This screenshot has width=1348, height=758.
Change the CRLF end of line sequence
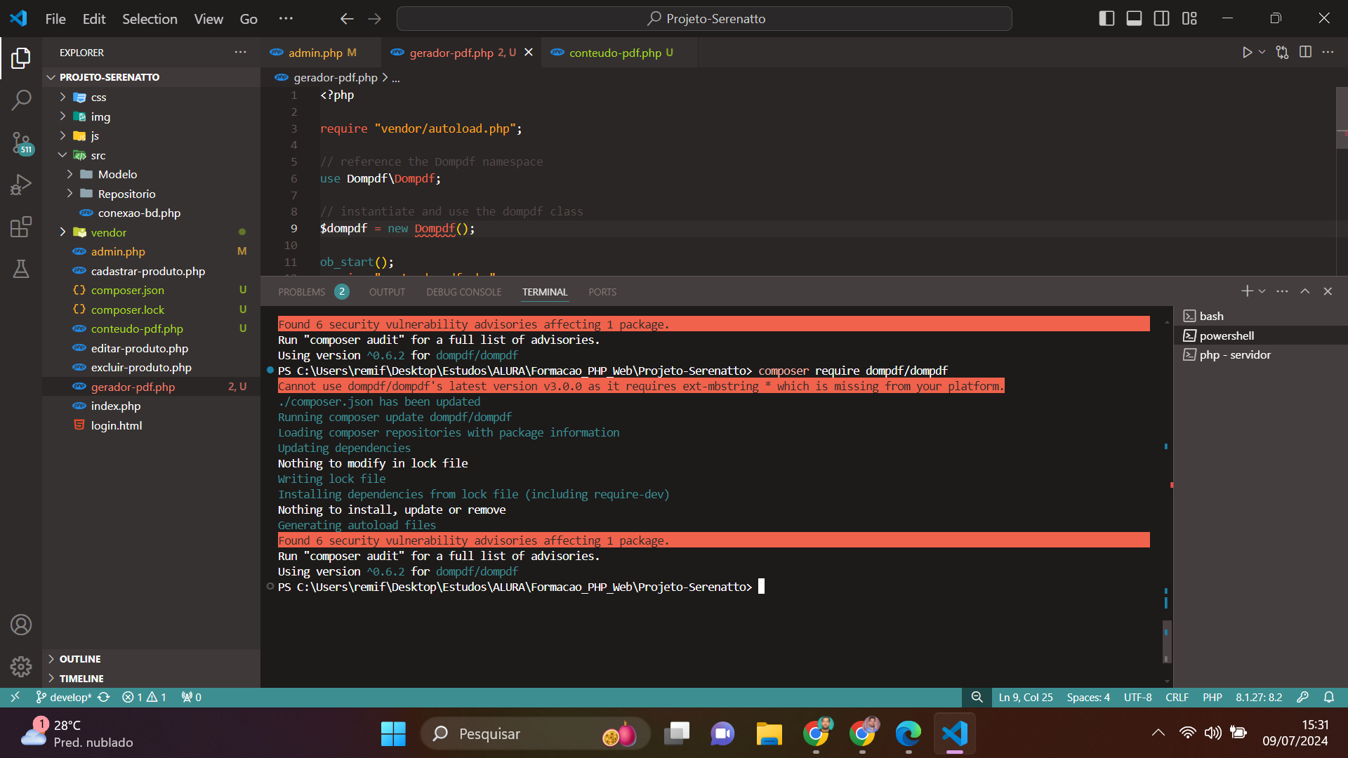(x=1177, y=697)
